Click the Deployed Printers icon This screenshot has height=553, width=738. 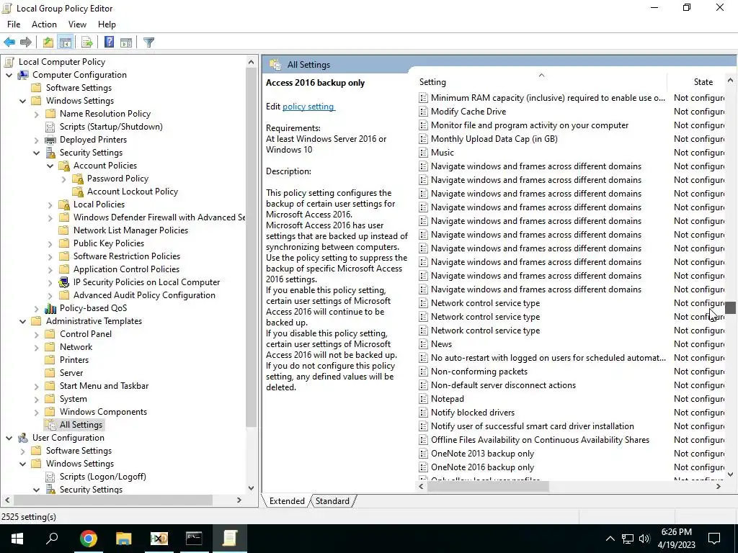click(x=50, y=140)
